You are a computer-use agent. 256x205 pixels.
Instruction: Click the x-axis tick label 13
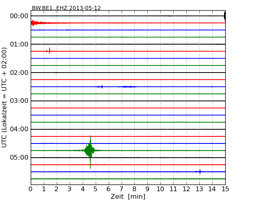pyautogui.click(x=199, y=189)
